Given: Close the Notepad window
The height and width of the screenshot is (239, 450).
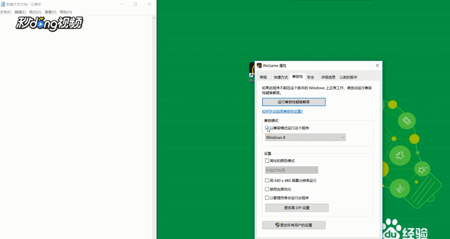Looking at the screenshot, I should coord(149,4).
